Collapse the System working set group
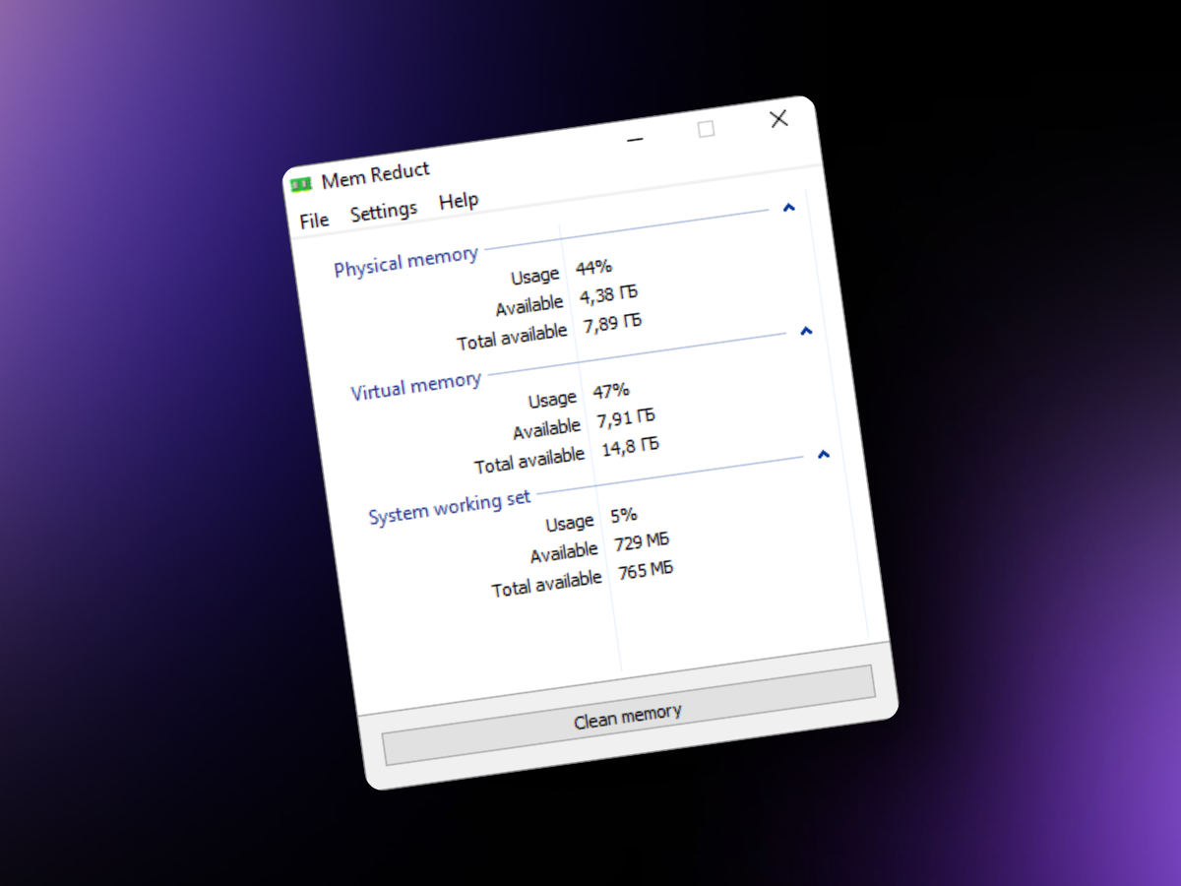 coord(824,455)
